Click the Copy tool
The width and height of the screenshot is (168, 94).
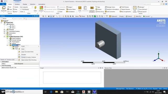click(9, 9)
